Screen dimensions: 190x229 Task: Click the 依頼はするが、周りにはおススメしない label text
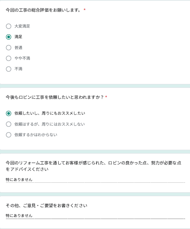point(49,124)
